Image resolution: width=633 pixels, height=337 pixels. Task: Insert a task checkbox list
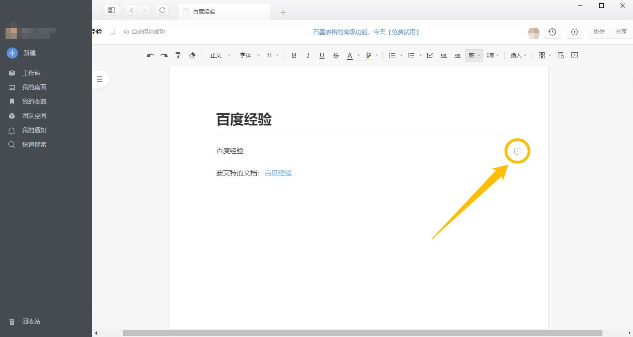[x=430, y=56]
